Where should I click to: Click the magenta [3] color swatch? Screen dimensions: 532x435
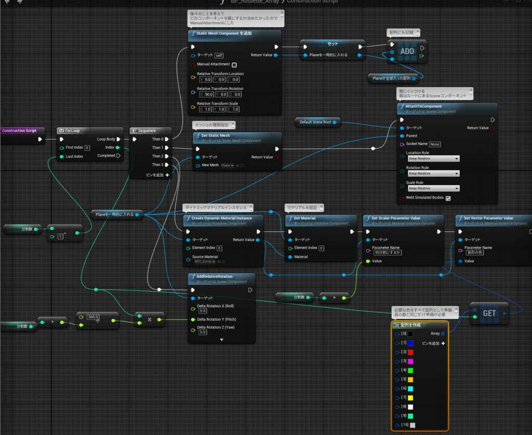(410, 361)
